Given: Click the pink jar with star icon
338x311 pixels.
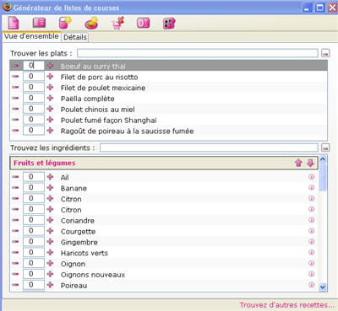Looking at the screenshot, I should [65, 23].
